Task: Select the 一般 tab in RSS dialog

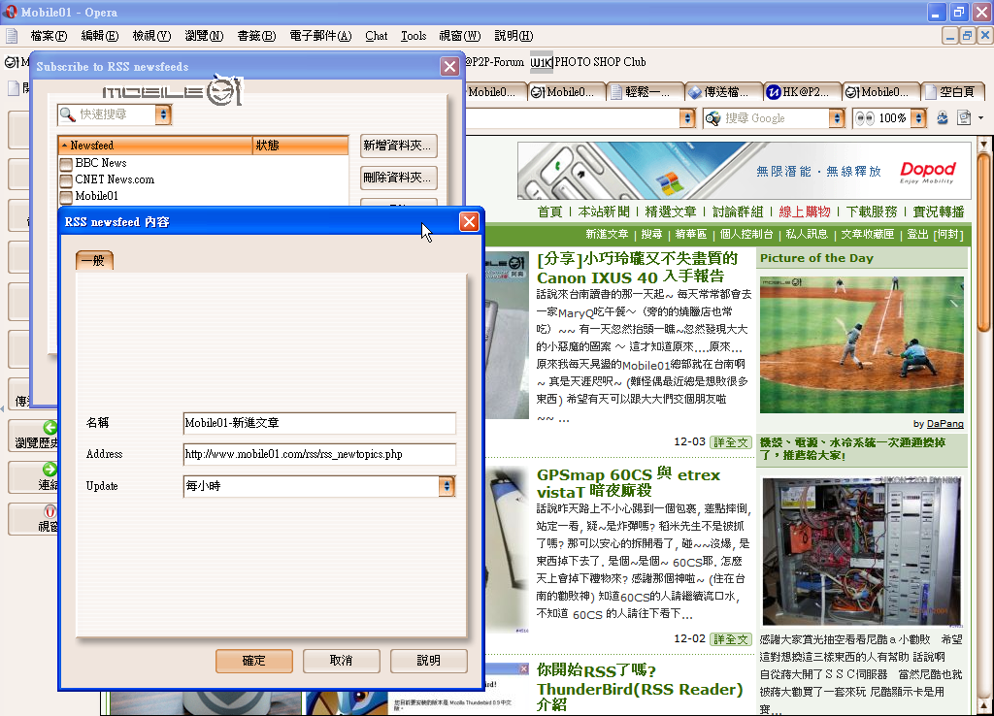Action: coord(94,260)
